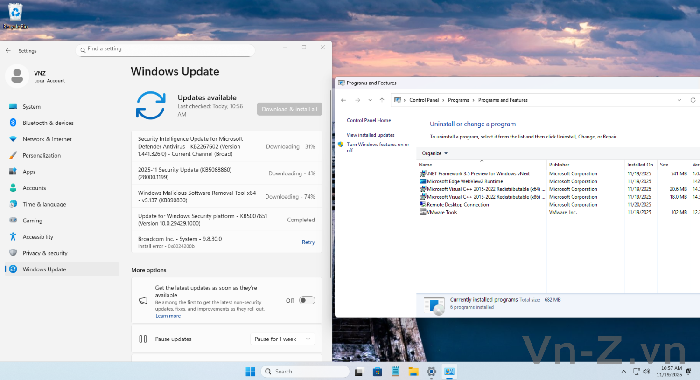Open the Organize dropdown menu

click(x=434, y=153)
